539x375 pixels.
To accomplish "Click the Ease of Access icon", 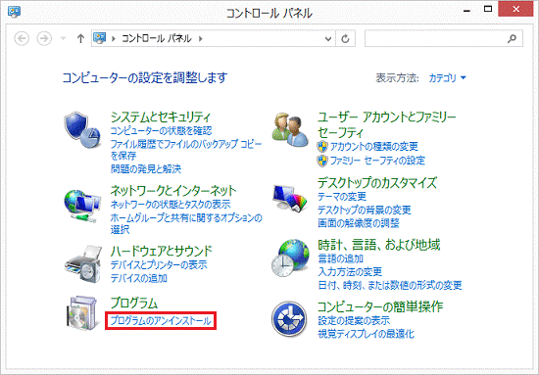I will (289, 319).
